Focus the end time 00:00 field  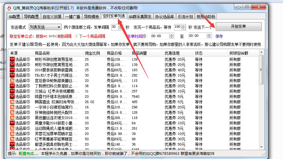tap(197, 36)
